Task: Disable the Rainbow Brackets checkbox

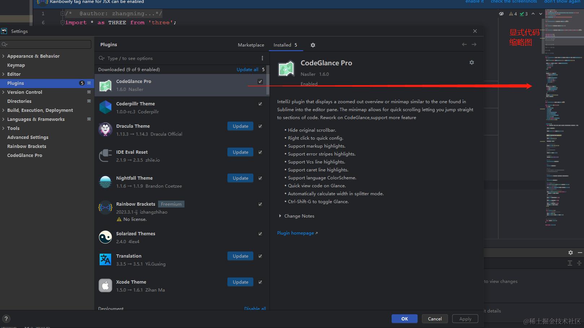Action: [x=260, y=204]
